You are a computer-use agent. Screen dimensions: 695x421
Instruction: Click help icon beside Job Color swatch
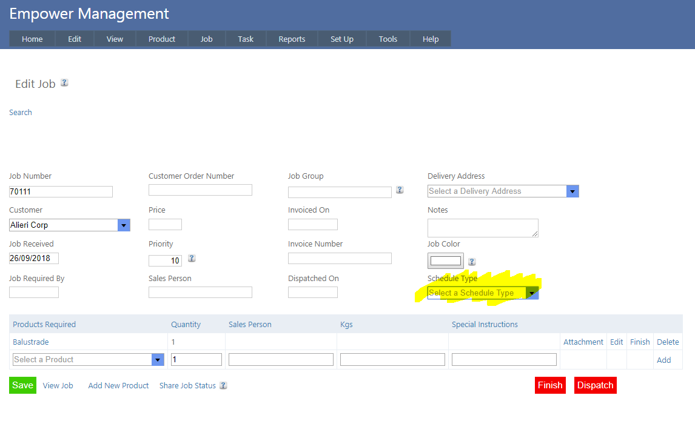click(472, 262)
